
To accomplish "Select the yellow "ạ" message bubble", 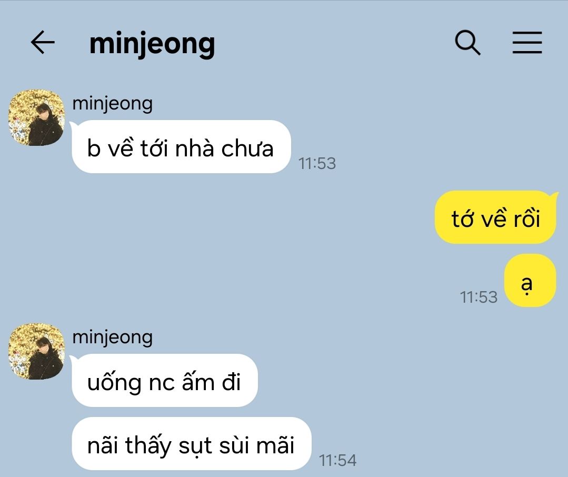I will pos(530,280).
